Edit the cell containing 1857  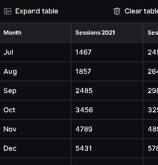(107, 72)
